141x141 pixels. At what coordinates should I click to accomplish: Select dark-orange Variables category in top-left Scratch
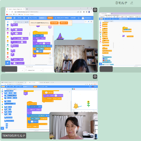8,53
